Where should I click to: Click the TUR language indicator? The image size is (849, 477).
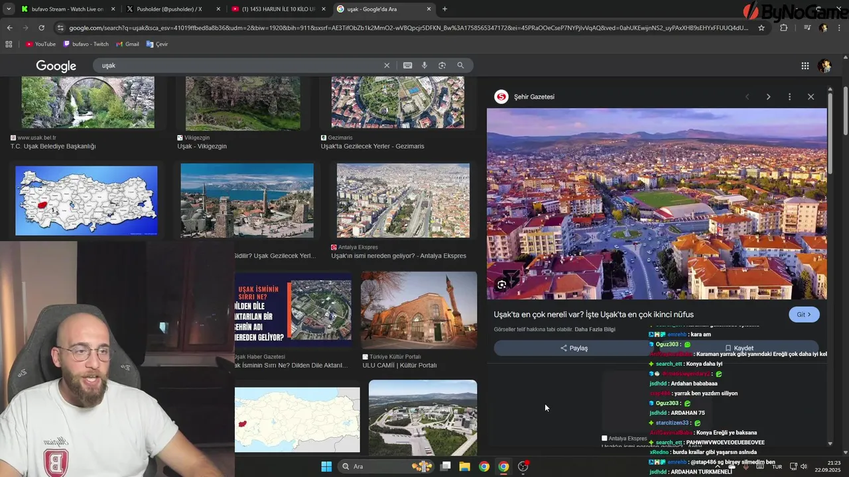click(777, 466)
